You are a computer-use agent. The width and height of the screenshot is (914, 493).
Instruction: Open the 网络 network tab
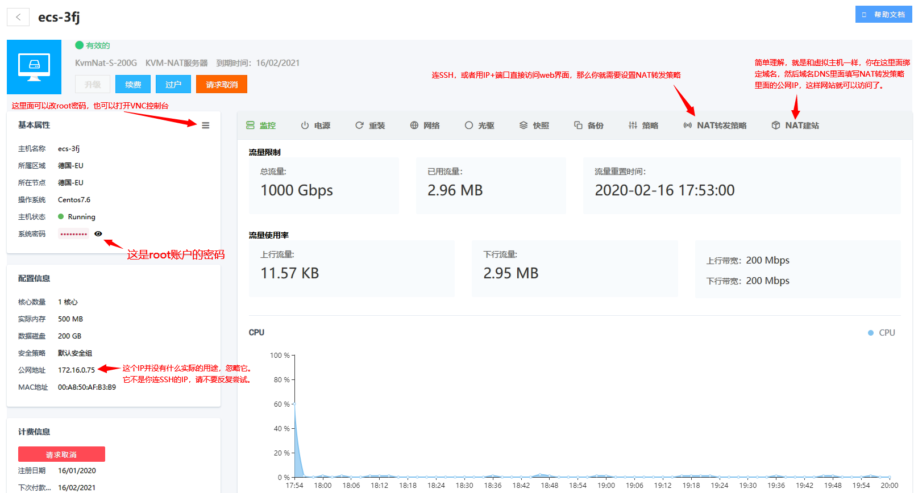coord(425,126)
